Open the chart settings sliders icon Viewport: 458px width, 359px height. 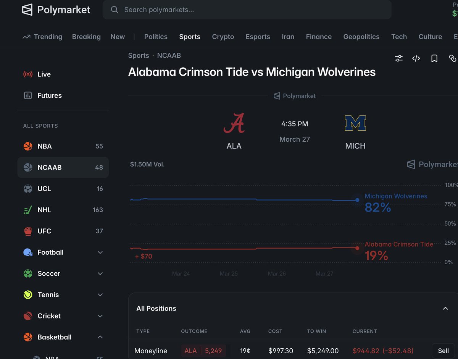click(x=398, y=58)
